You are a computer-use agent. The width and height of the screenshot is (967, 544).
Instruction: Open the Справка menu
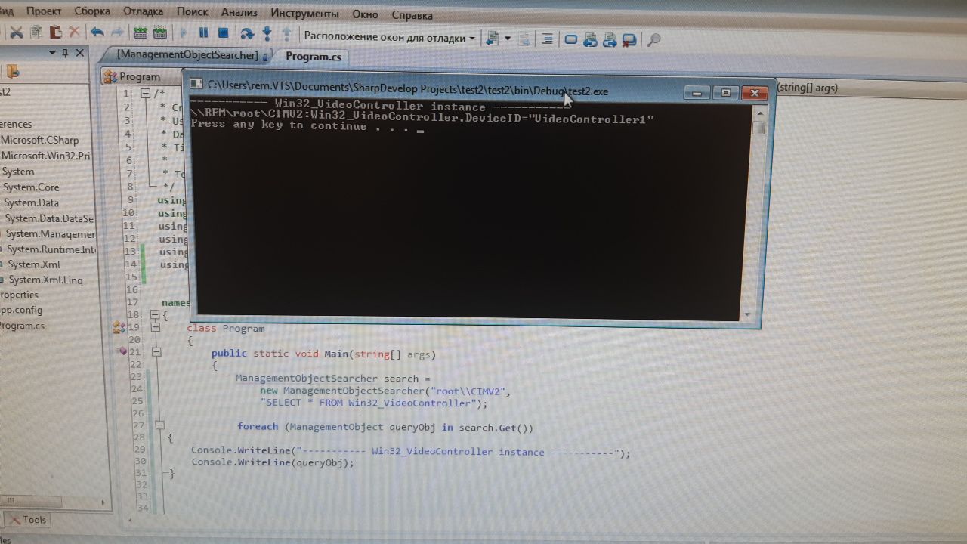[x=412, y=15]
